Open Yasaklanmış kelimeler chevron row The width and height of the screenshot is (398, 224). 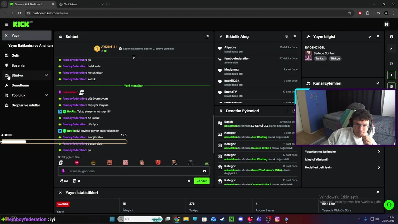click(343, 152)
